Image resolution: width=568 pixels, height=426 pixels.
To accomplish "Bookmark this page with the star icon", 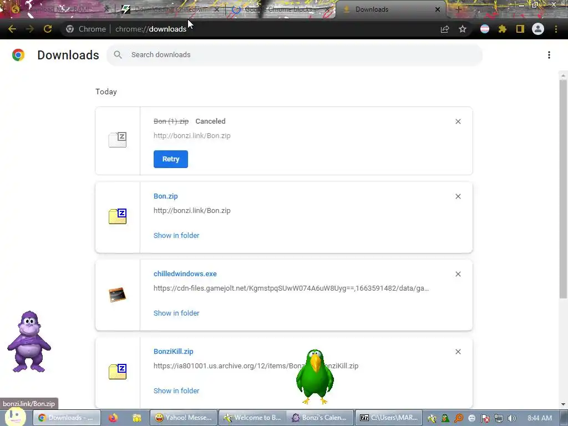I will point(463,29).
